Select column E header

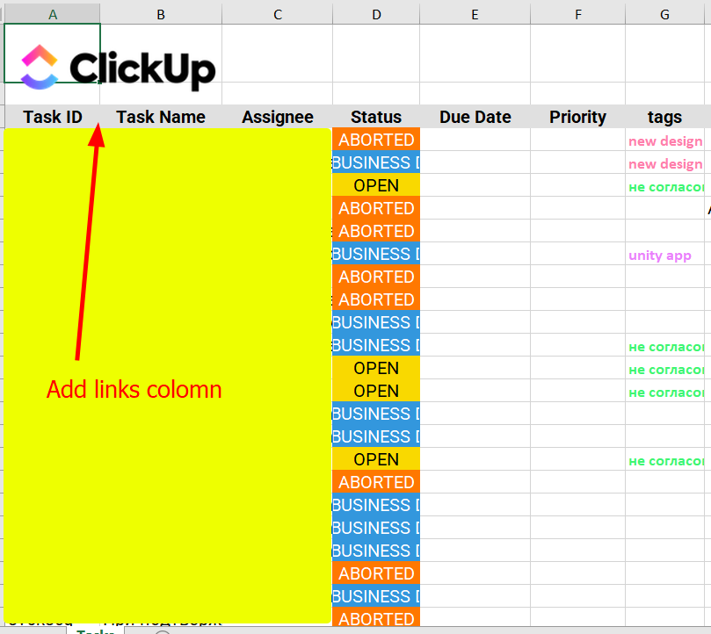coord(475,15)
